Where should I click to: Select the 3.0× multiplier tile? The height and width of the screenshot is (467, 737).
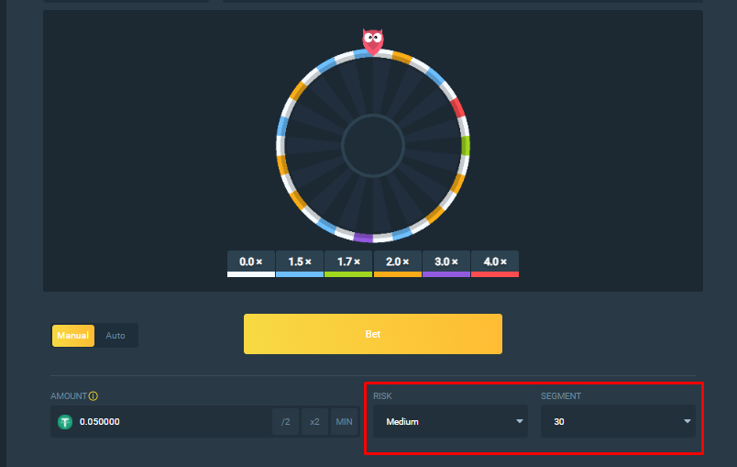[446, 262]
